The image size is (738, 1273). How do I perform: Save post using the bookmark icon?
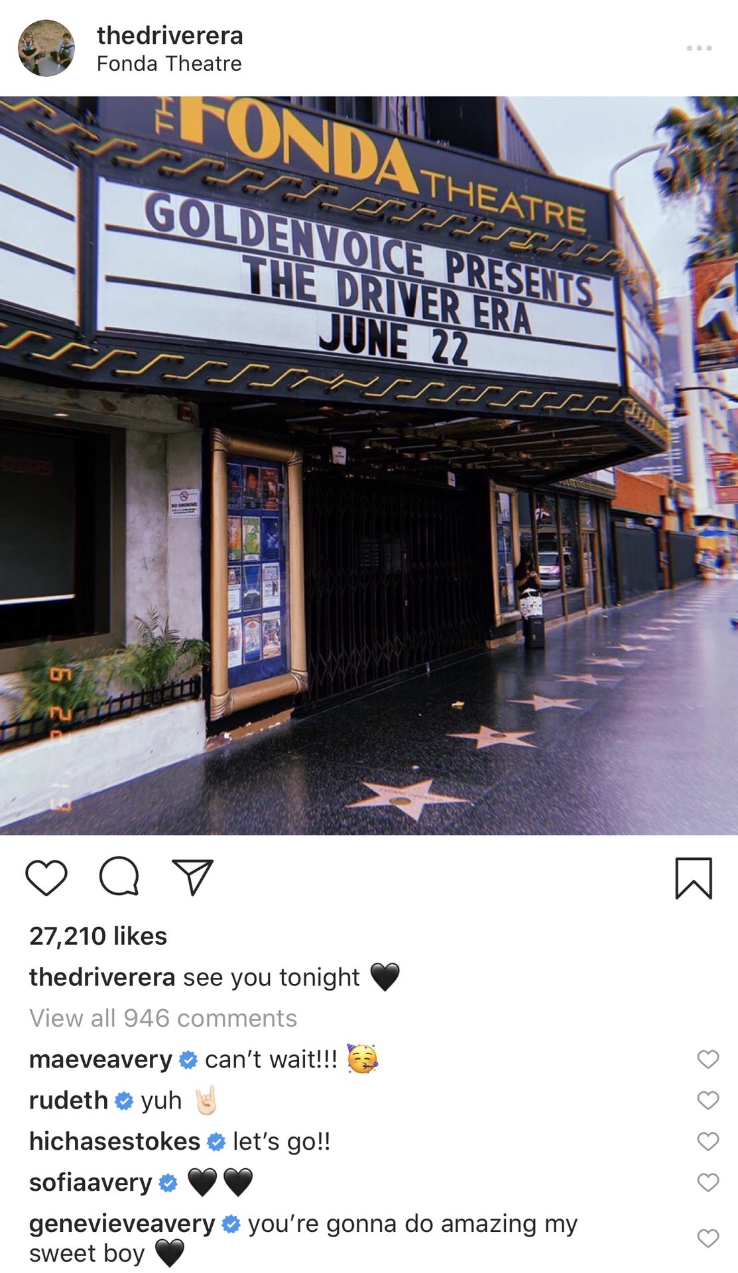click(x=694, y=878)
